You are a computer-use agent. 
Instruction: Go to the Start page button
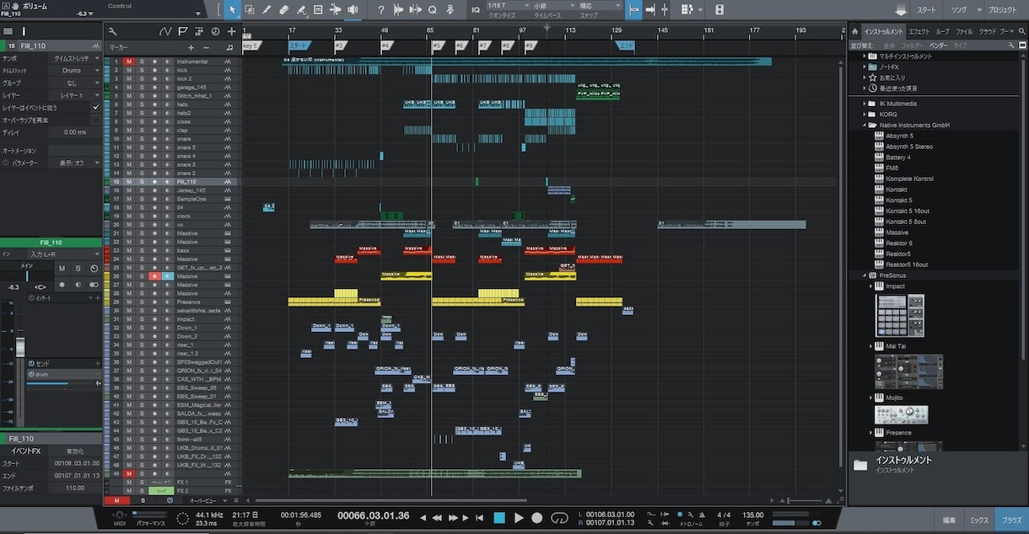(926, 10)
